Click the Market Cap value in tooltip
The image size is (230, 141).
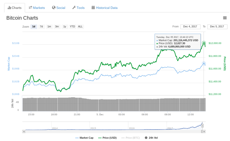pyautogui.click(x=186, y=40)
